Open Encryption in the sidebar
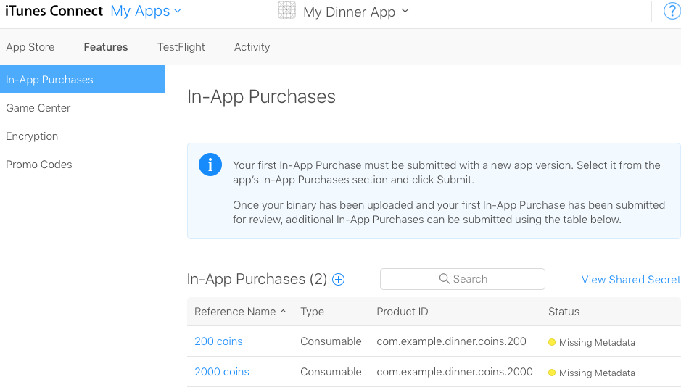This screenshot has width=681, height=387. tap(32, 136)
